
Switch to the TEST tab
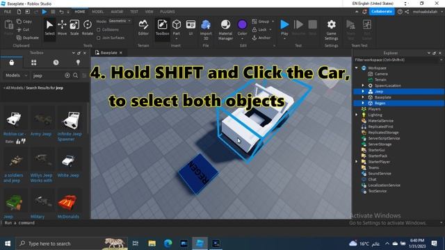[134, 12]
